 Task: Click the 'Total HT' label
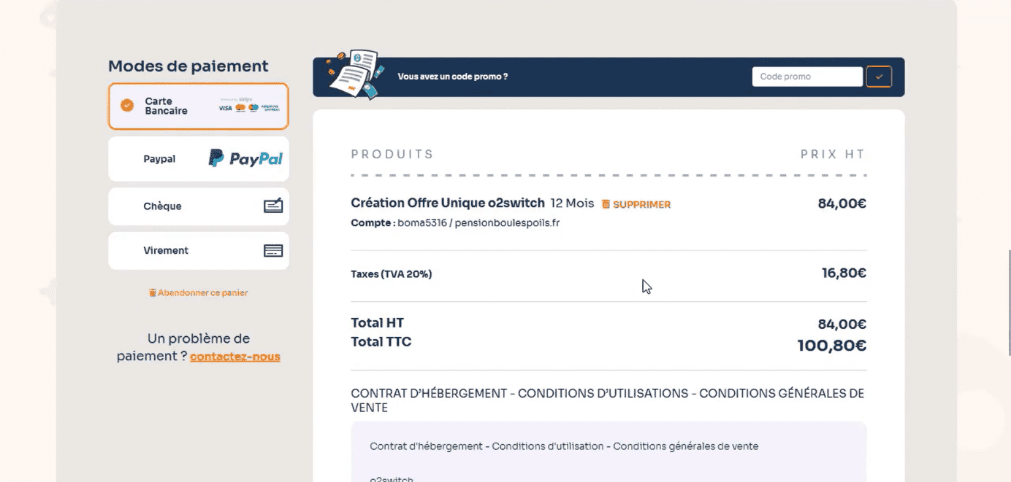378,323
